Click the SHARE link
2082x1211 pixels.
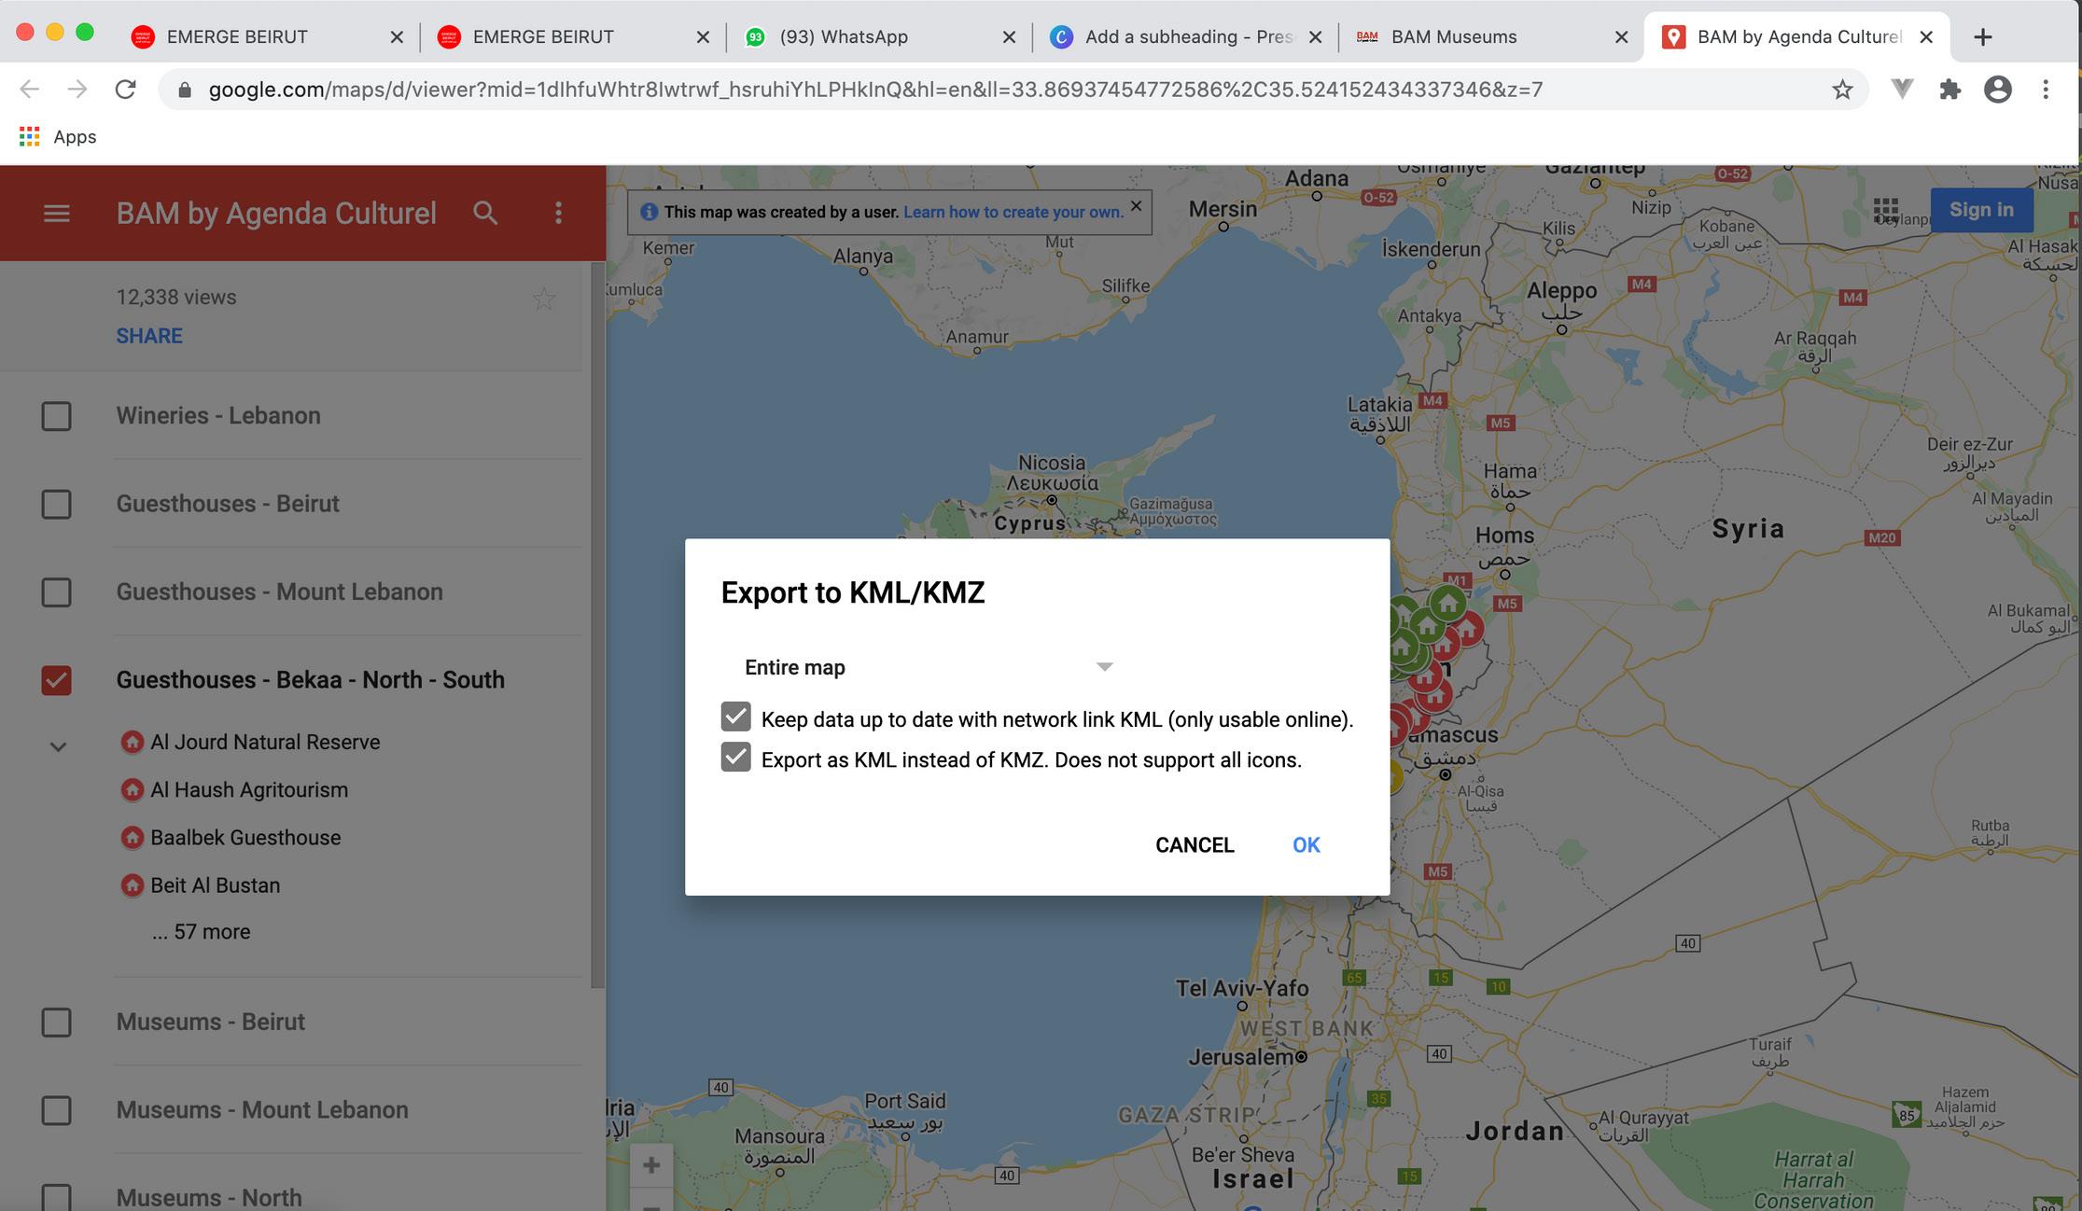click(149, 336)
